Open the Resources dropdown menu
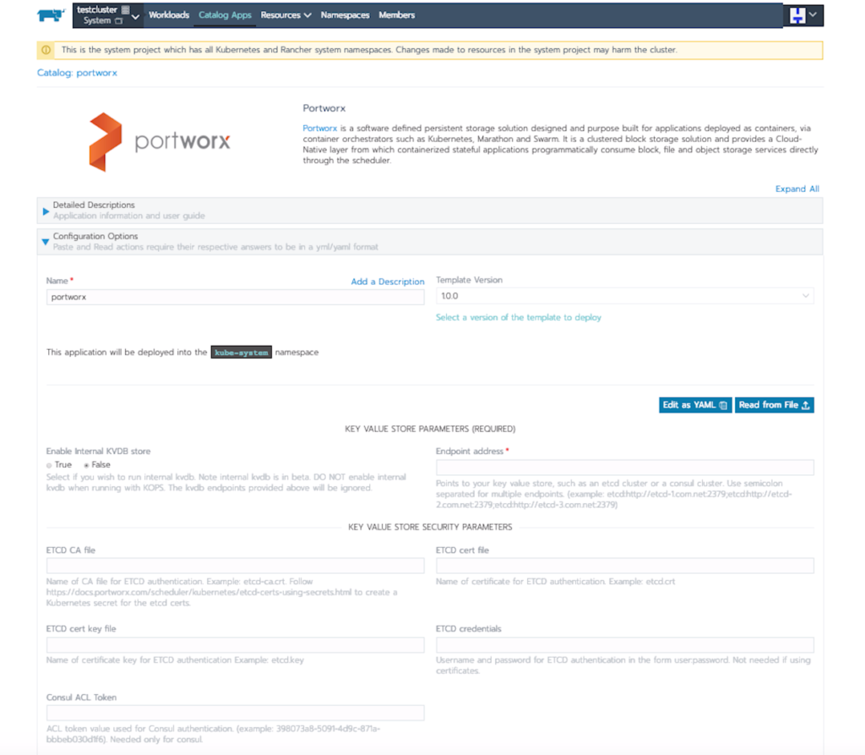865x755 pixels. pyautogui.click(x=286, y=15)
